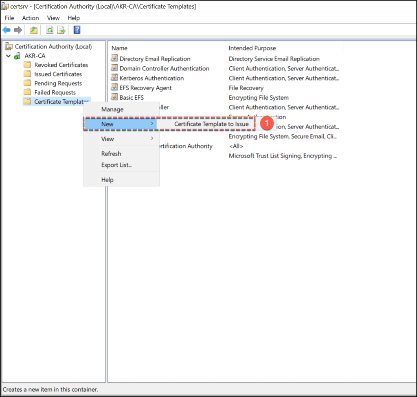This screenshot has width=417, height=397.
Task: Click the Refresh toolbar icon
Action: click(x=50, y=30)
